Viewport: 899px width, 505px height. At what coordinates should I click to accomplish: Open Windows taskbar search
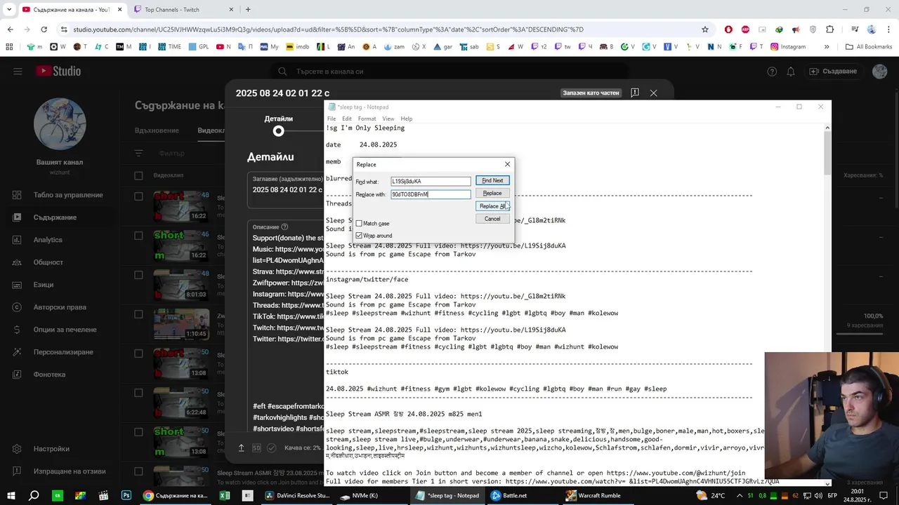click(x=34, y=495)
